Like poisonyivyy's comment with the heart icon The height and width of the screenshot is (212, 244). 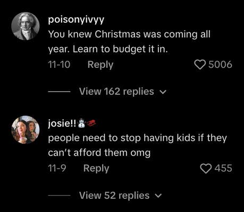tap(200, 65)
